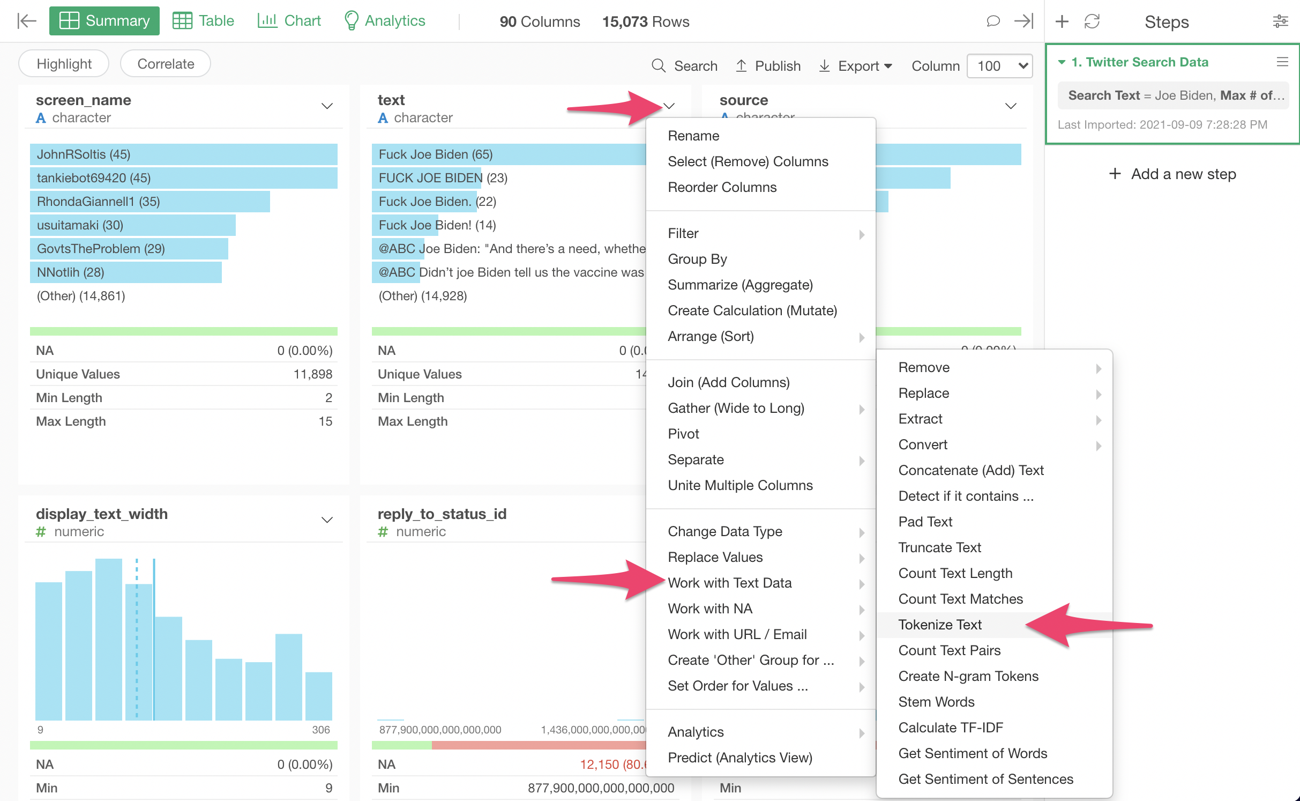Open screen_name column dropdown chevron
The image size is (1300, 801).
click(x=327, y=106)
